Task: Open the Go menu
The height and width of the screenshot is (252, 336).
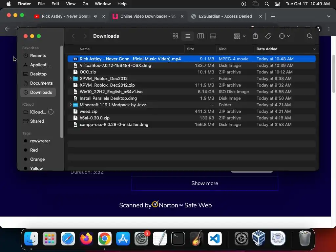Action: click(x=85, y=4)
